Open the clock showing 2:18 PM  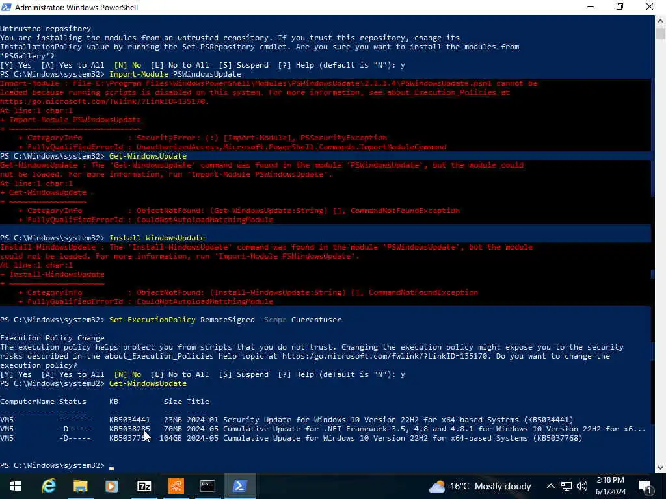[x=610, y=486]
